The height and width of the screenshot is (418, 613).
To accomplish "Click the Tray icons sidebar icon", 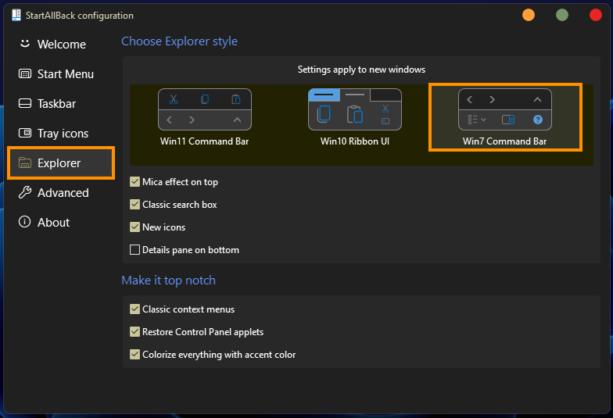I will [x=25, y=133].
